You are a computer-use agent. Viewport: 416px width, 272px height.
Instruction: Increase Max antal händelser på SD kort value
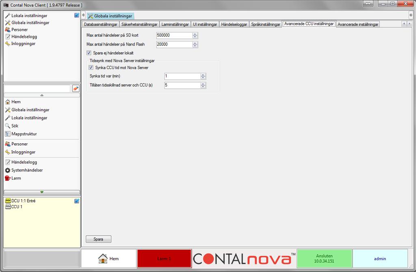coord(195,34)
